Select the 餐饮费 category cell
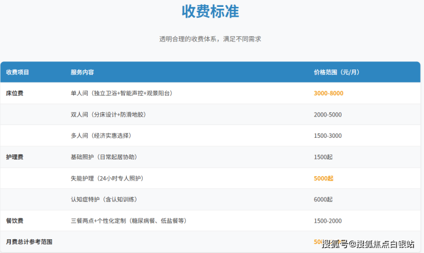The width and height of the screenshot is (424, 253). pyautogui.click(x=14, y=221)
